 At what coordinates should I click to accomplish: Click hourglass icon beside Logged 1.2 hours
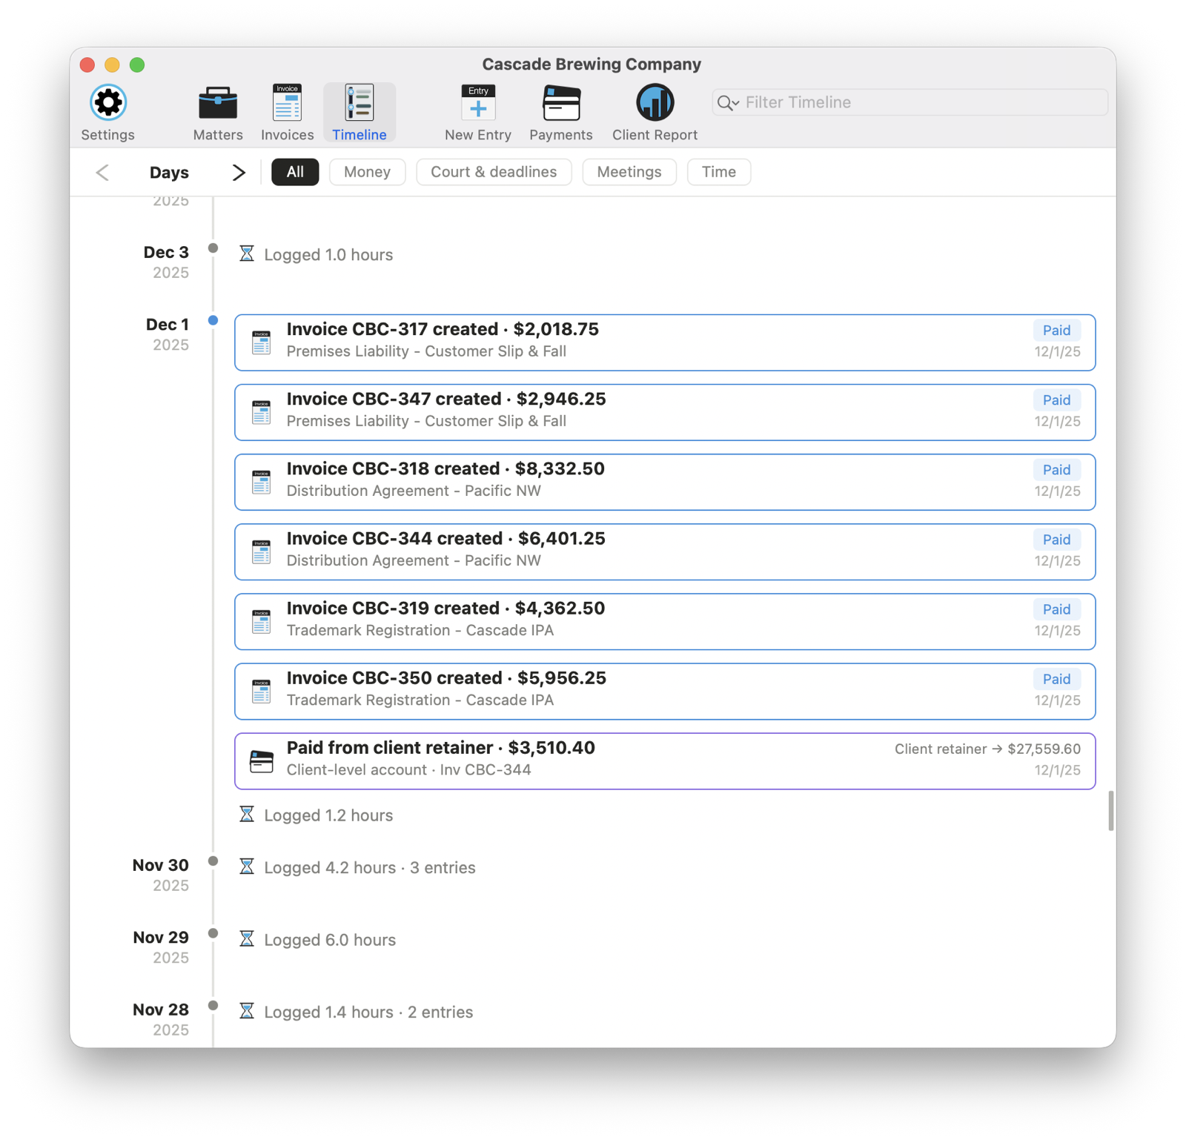pyautogui.click(x=247, y=815)
